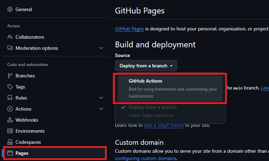269x161 pixels.
Task: Click the Moderation options comment icon
Action: 10,48
